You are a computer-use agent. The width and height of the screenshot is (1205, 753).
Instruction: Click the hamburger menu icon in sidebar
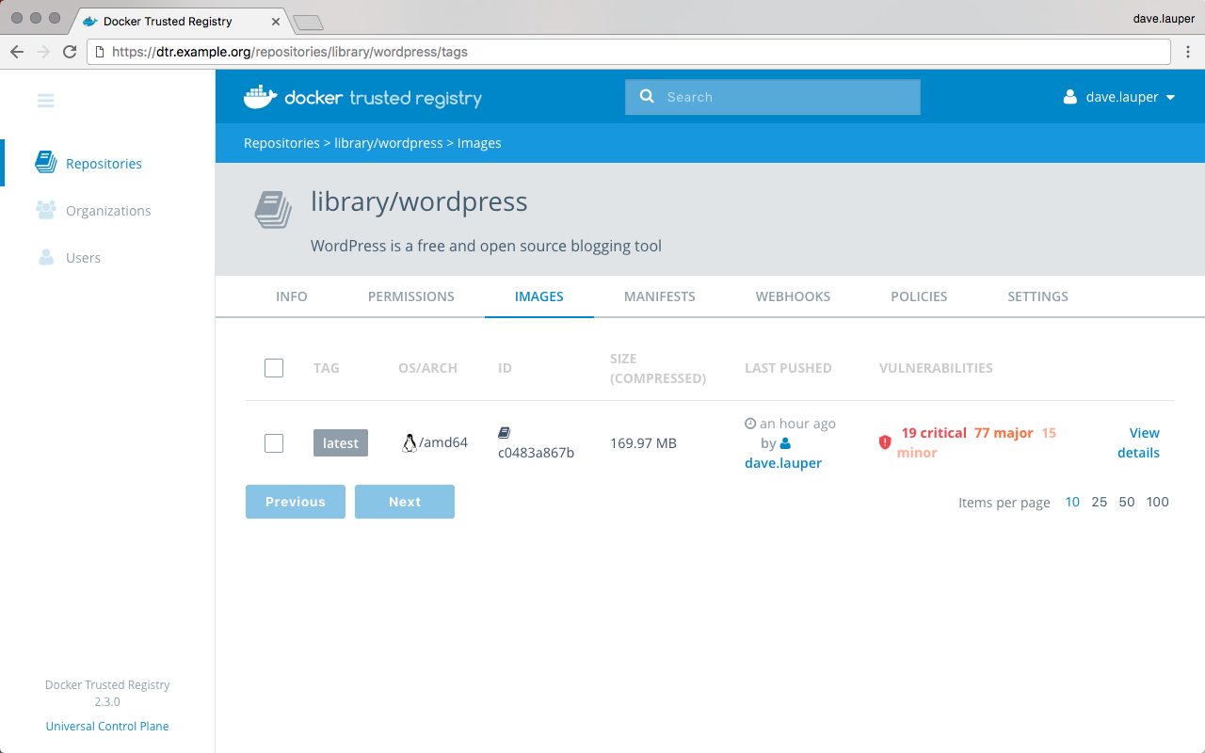(x=45, y=101)
